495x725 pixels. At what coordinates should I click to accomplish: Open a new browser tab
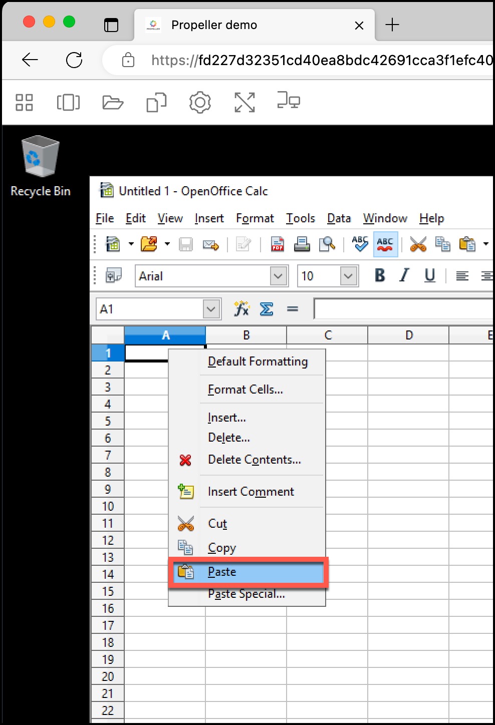[392, 25]
